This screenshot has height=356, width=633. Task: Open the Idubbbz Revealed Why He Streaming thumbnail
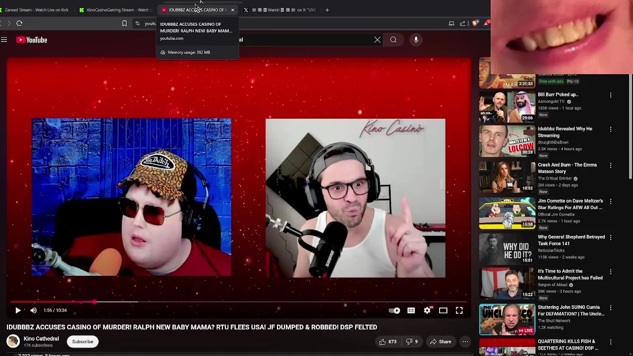tap(507, 140)
